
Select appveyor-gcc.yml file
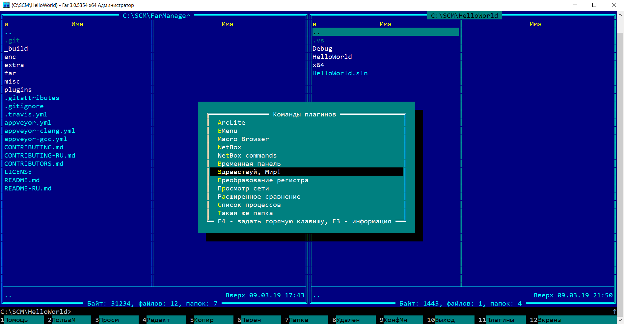(36, 139)
